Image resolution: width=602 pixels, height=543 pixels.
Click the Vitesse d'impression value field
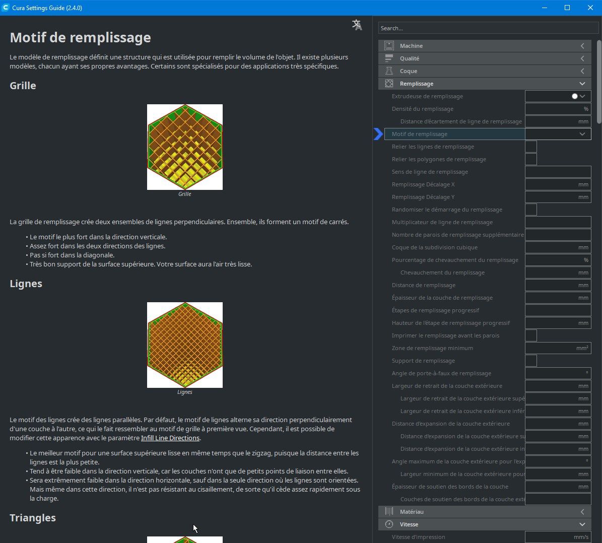click(558, 537)
